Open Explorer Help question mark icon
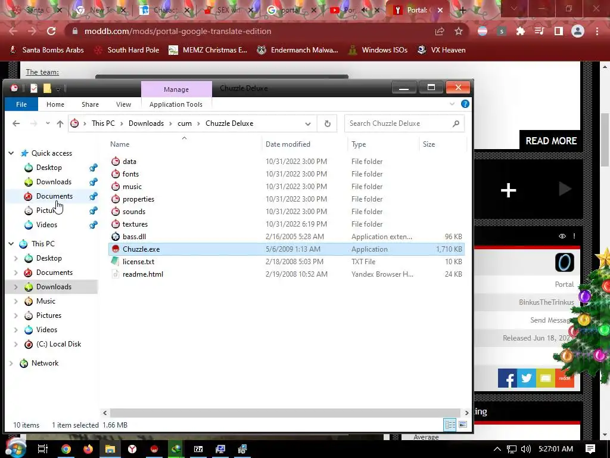 465,104
